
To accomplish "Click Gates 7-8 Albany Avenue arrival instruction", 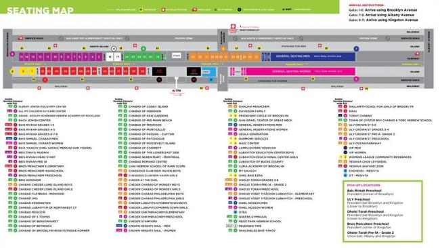I will pos(381,15).
